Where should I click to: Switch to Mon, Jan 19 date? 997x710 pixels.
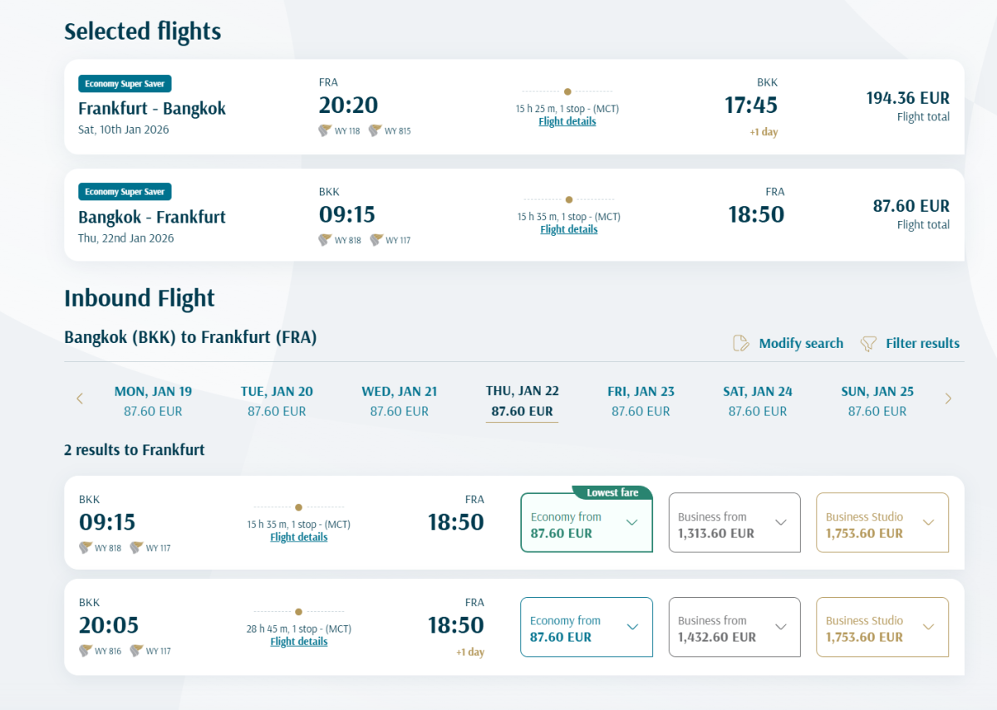(153, 400)
